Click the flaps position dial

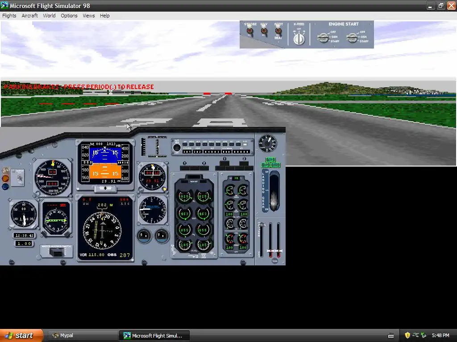click(267, 143)
